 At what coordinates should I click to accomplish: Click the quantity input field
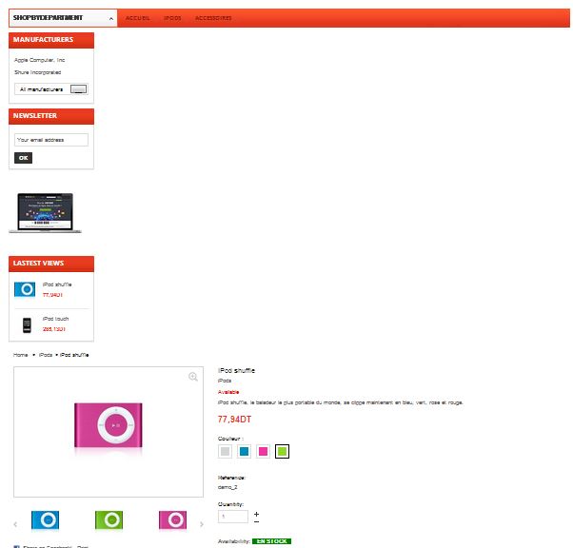pyautogui.click(x=233, y=517)
